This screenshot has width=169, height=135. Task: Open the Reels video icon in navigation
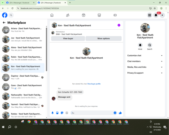(83, 15)
